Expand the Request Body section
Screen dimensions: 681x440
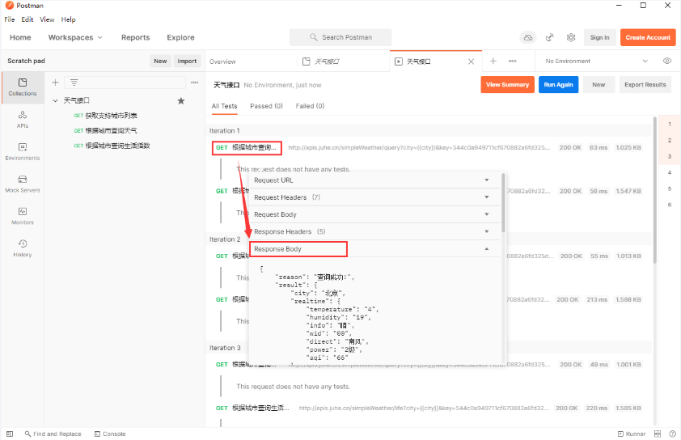point(374,214)
